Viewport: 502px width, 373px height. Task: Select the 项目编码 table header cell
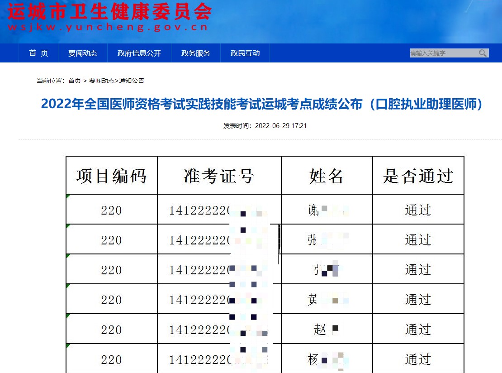click(112, 176)
